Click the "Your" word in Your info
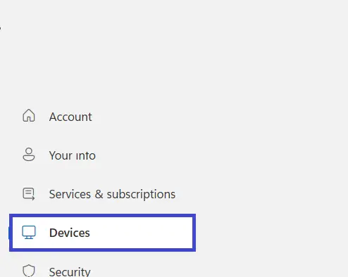Viewport: 348px width, 277px height. click(x=61, y=155)
